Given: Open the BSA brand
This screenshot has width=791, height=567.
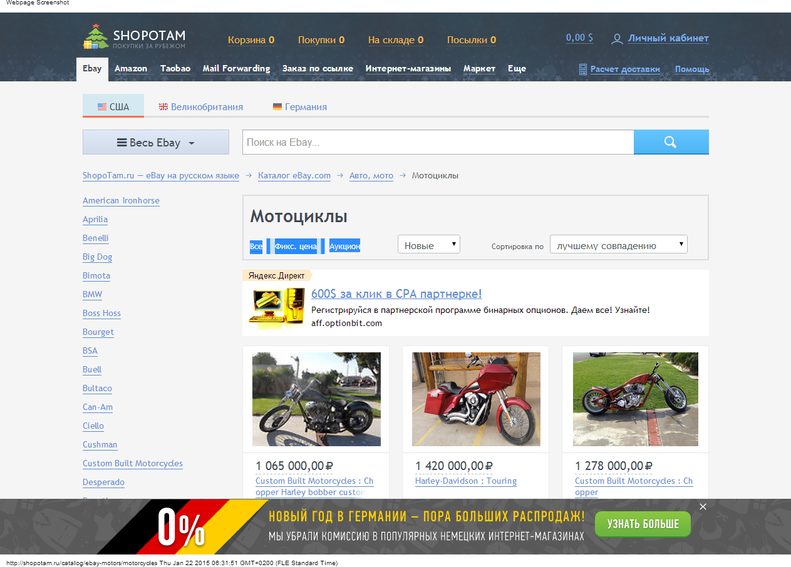Looking at the screenshot, I should pyautogui.click(x=90, y=351).
